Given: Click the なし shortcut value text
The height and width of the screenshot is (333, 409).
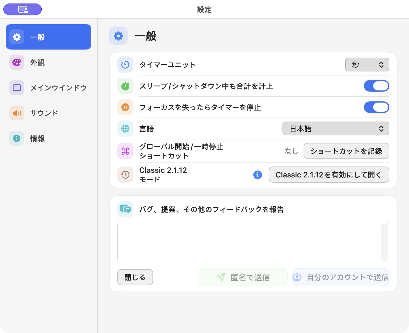Looking at the screenshot, I should pos(291,151).
